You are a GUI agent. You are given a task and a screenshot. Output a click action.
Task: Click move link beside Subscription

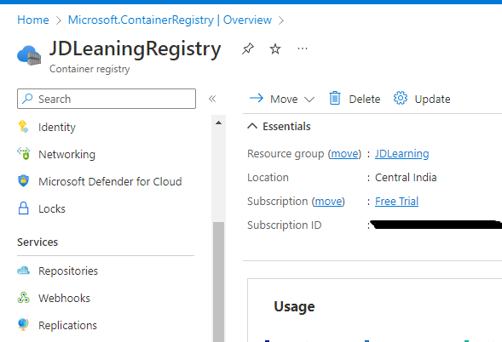point(328,202)
